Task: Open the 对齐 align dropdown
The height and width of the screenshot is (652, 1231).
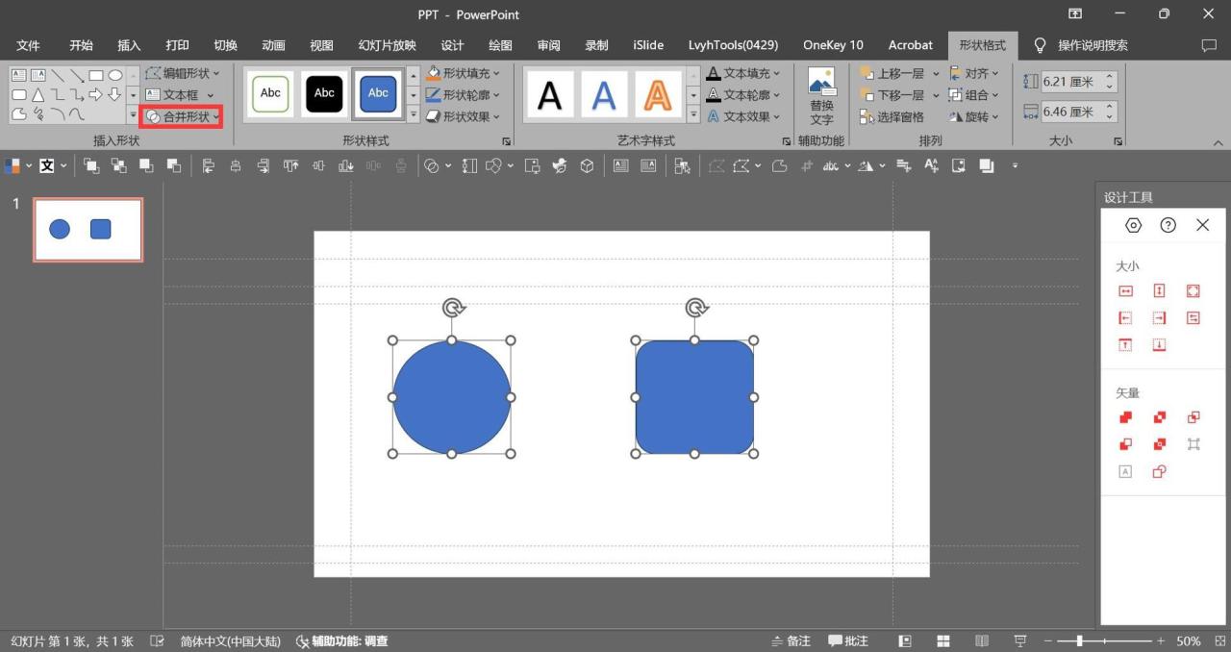Action: coord(975,73)
